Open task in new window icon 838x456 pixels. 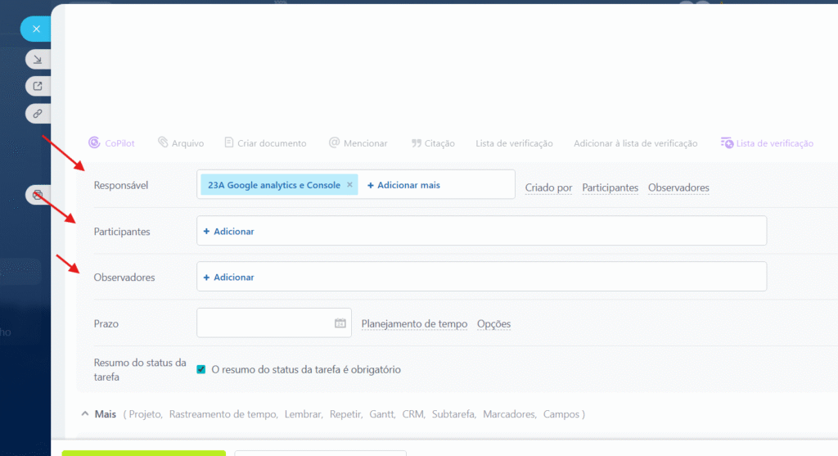37,86
